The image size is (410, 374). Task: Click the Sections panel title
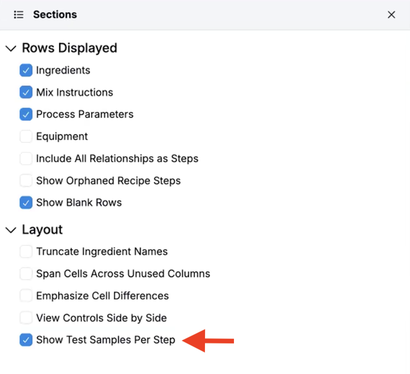point(55,15)
